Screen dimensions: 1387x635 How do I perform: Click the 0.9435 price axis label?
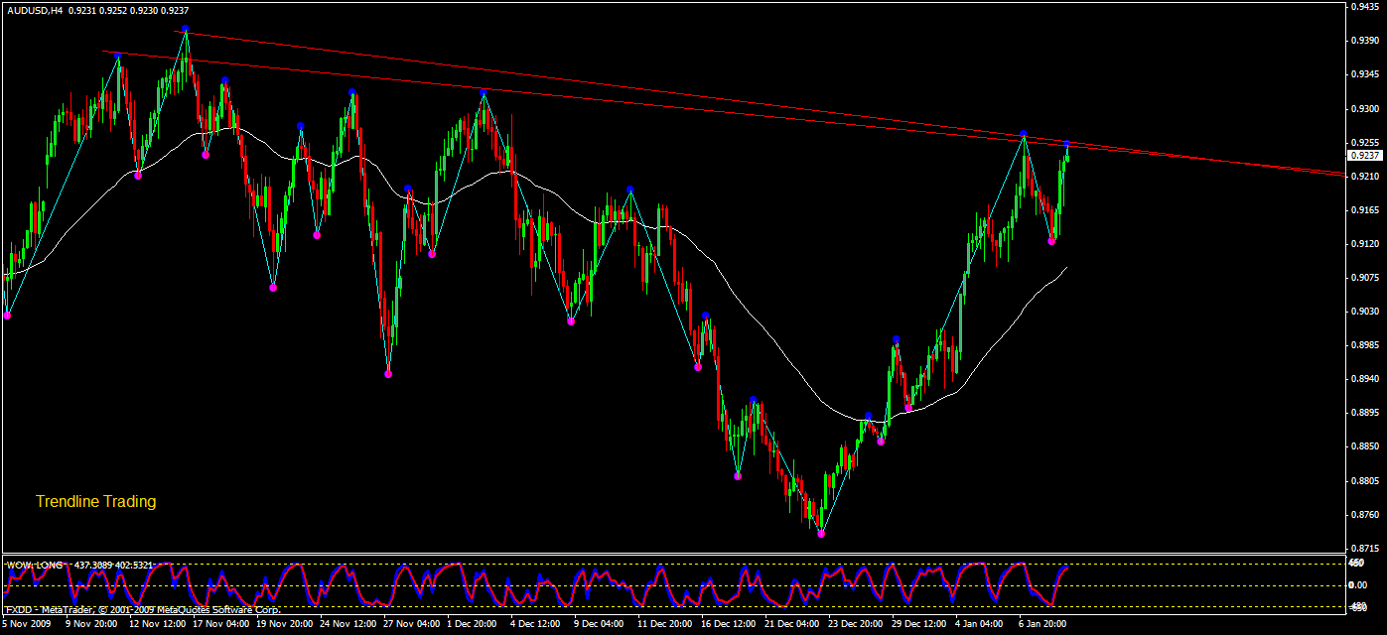click(x=1366, y=6)
